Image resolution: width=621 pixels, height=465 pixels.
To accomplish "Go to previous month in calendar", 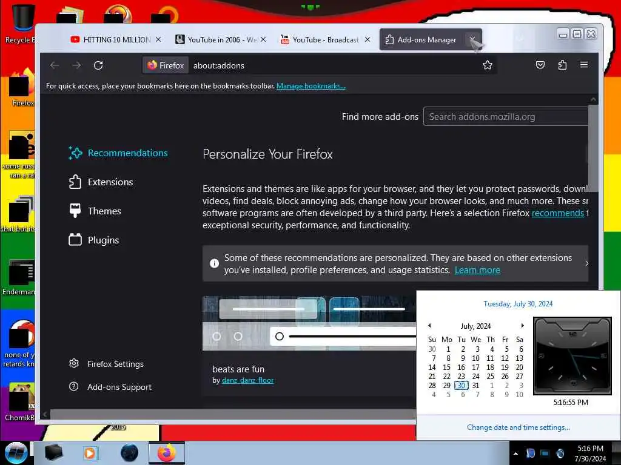I will (429, 325).
